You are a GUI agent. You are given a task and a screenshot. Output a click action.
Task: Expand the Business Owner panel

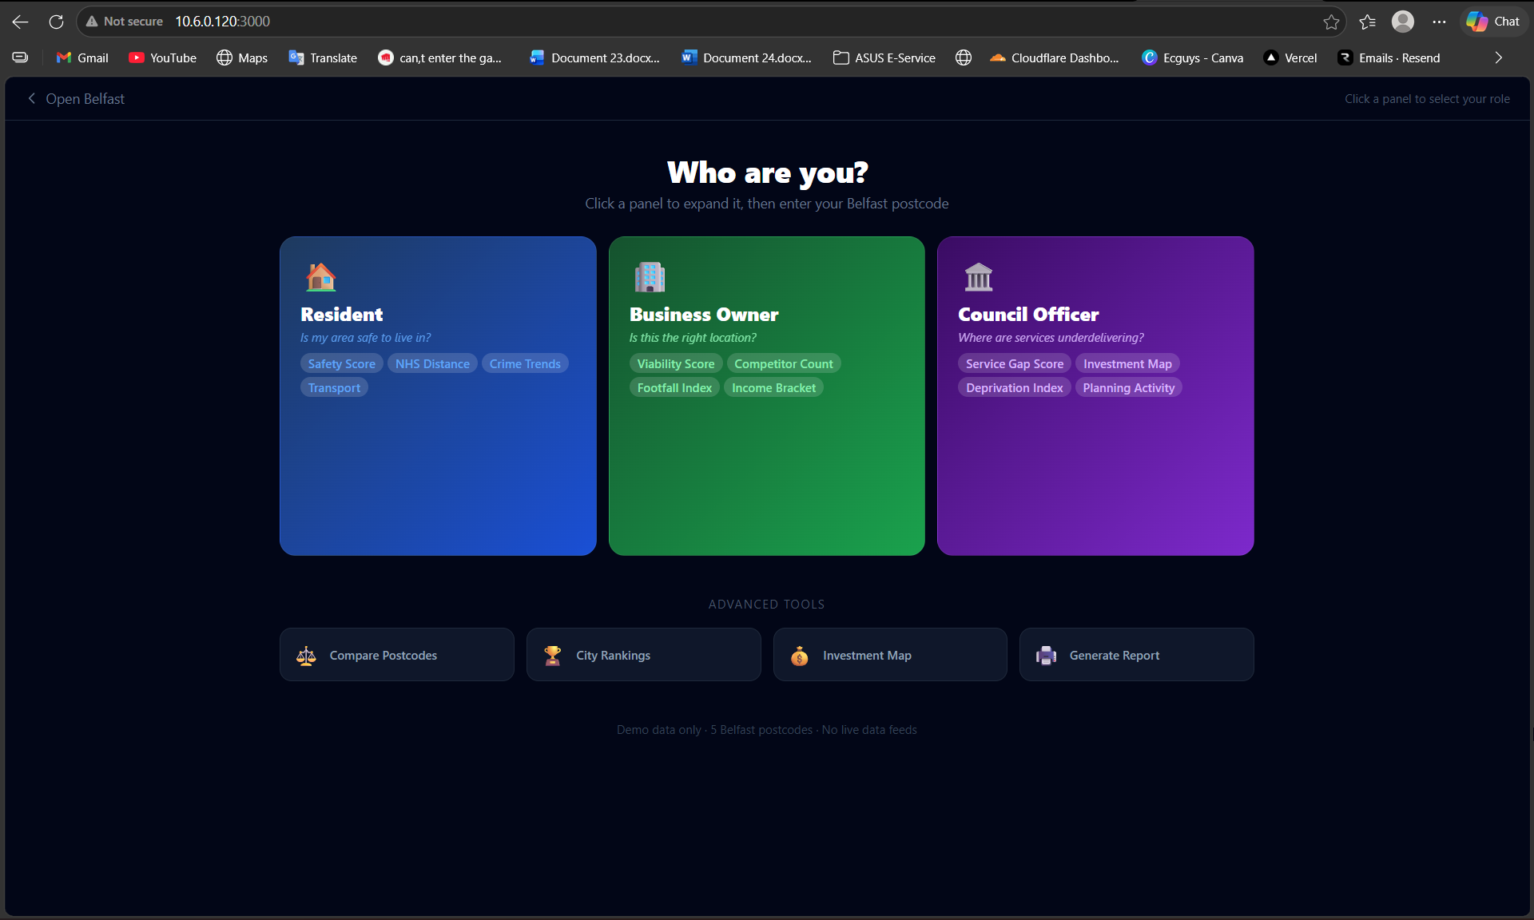coord(766,471)
